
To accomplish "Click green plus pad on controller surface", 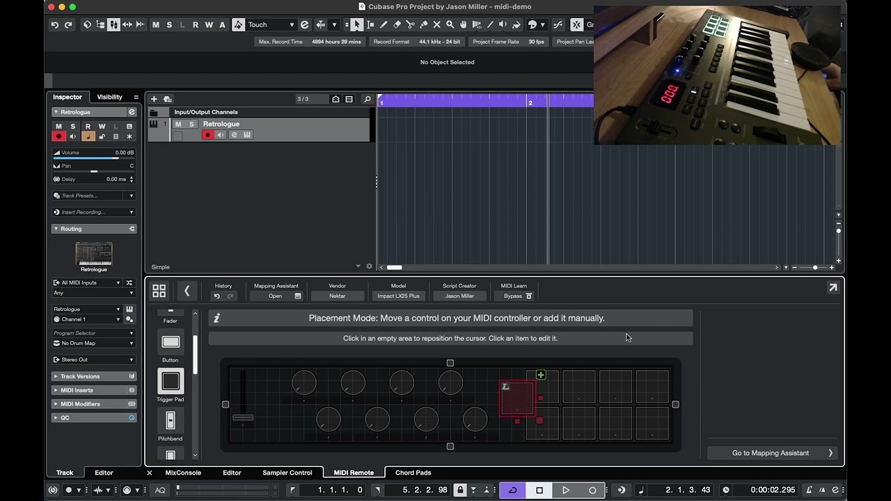I will tap(541, 375).
